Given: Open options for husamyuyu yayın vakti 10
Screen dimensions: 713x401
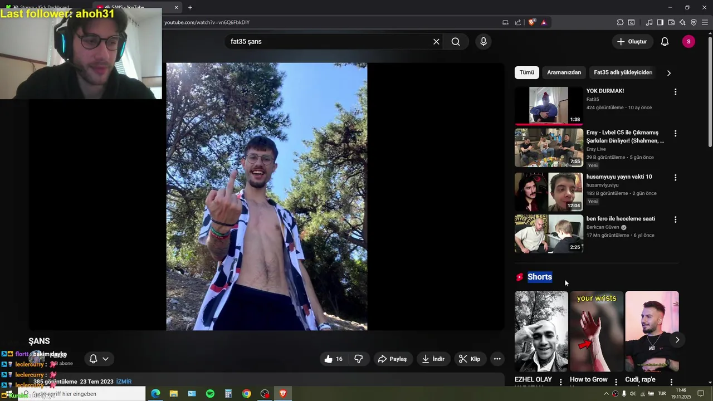Looking at the screenshot, I should (675, 178).
